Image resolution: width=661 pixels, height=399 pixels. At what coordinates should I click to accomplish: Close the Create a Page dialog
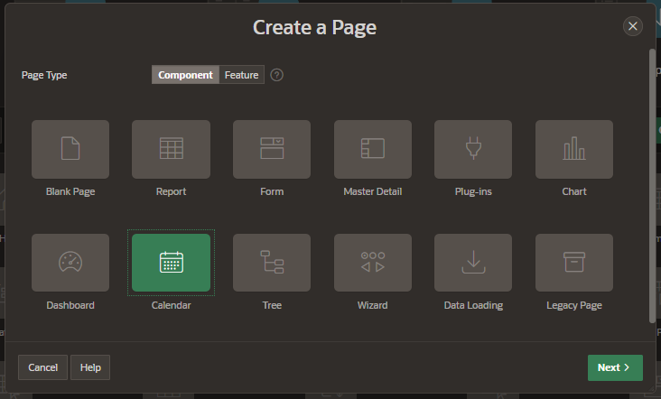coord(633,26)
